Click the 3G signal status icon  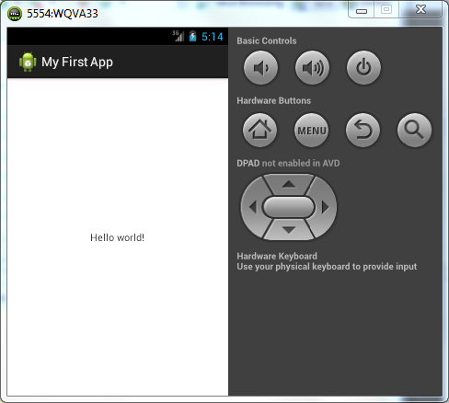click(x=178, y=36)
